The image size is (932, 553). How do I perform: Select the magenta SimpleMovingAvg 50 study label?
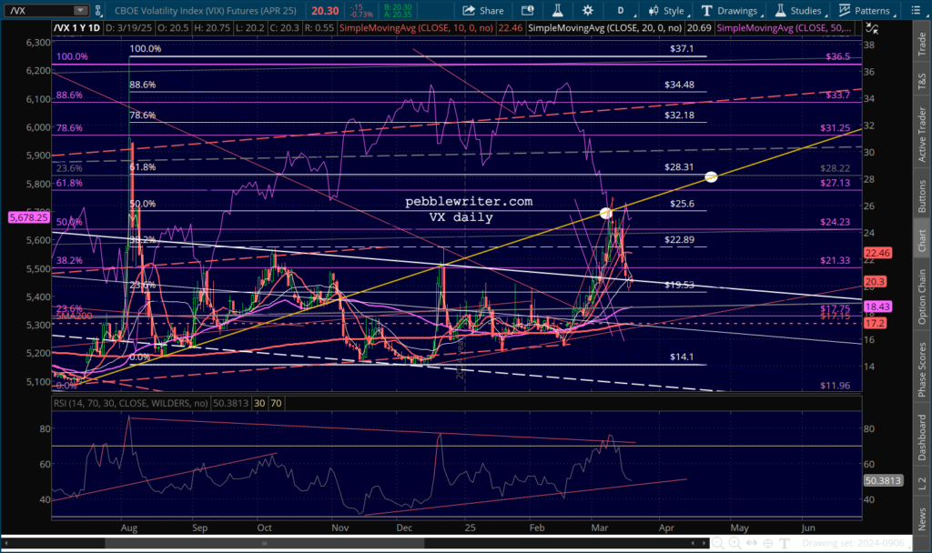[784, 27]
